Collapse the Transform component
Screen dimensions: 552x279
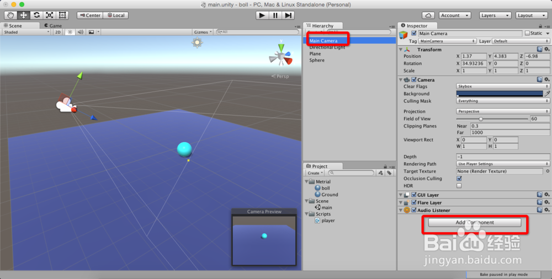click(401, 50)
